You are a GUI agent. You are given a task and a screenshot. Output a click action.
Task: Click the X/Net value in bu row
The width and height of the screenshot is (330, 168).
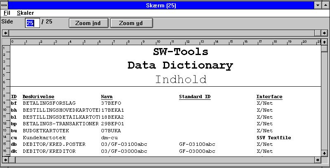[x=265, y=131]
